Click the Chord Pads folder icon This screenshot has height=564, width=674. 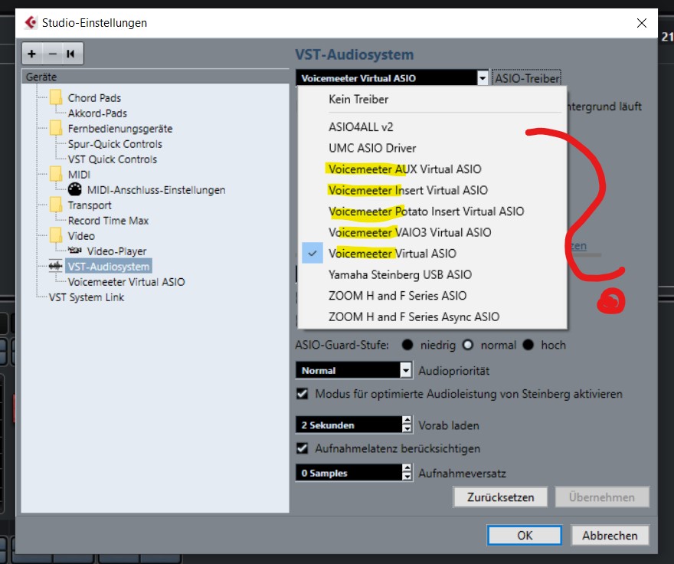point(55,98)
